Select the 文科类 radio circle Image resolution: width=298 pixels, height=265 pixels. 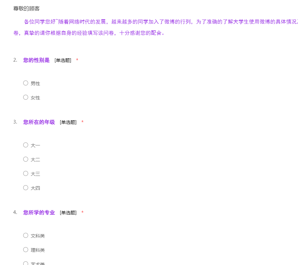[x=25, y=235]
